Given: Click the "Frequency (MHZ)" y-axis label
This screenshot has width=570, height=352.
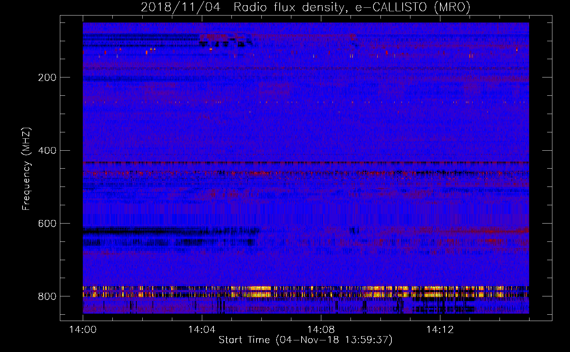Looking at the screenshot, I should click(x=26, y=169).
